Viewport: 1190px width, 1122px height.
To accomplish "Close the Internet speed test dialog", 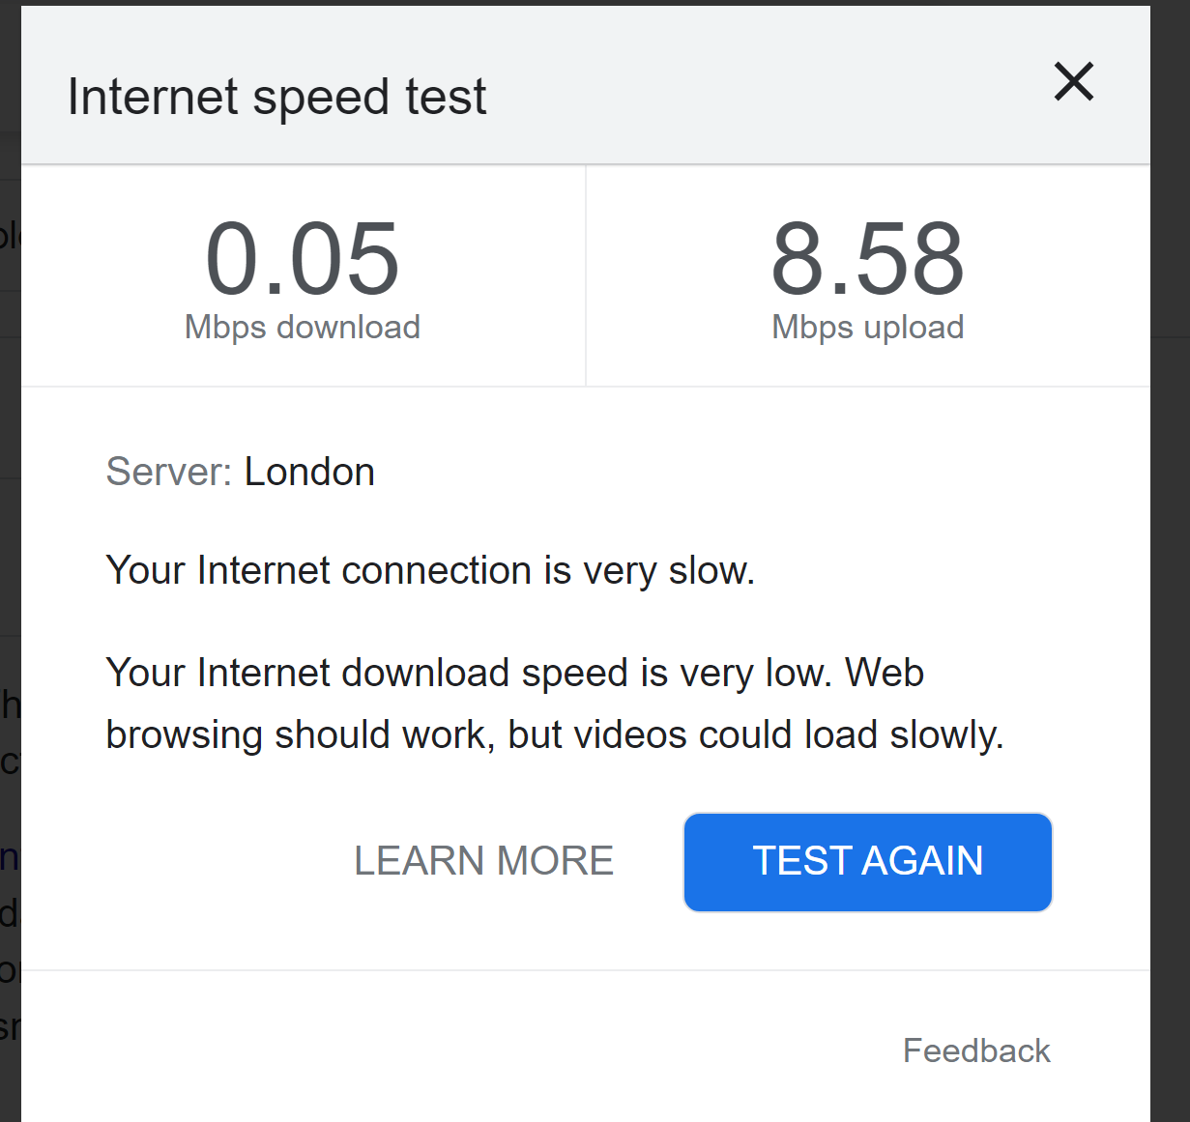I will pos(1073,82).
